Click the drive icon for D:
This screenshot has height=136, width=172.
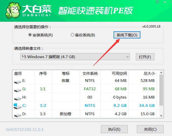coord(17,115)
